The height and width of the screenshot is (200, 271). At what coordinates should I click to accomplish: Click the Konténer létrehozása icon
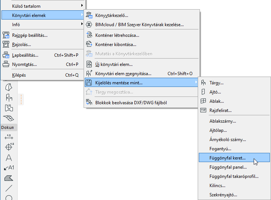(89, 35)
